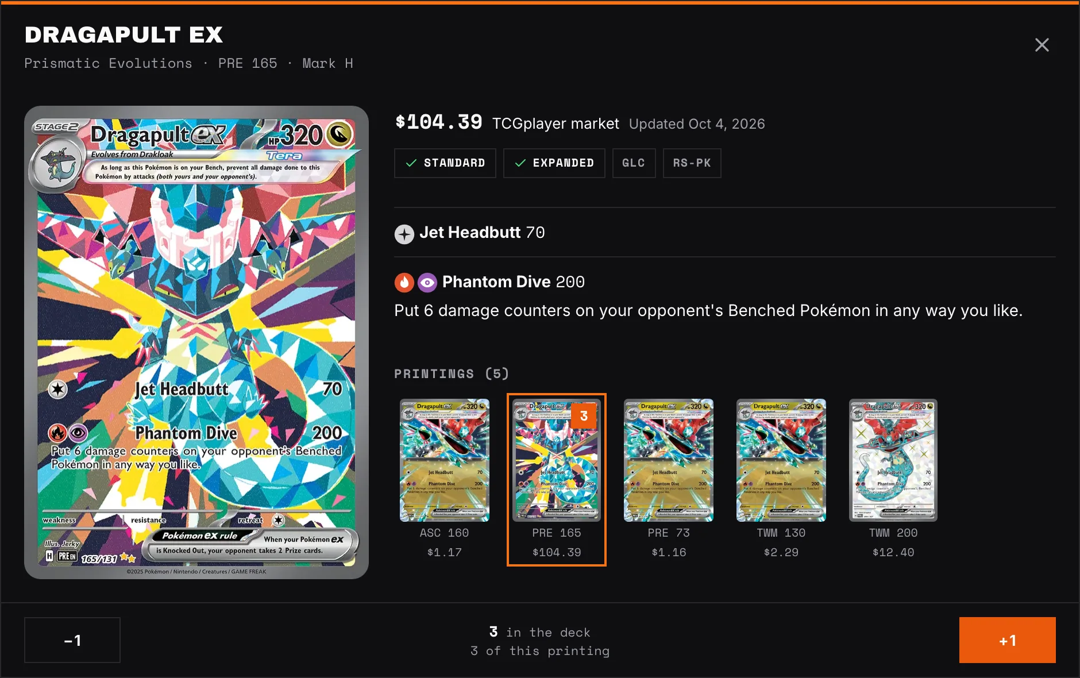This screenshot has width=1080, height=678.
Task: Click the 'DRAGAPULT EX' dialog title
Action: [124, 35]
